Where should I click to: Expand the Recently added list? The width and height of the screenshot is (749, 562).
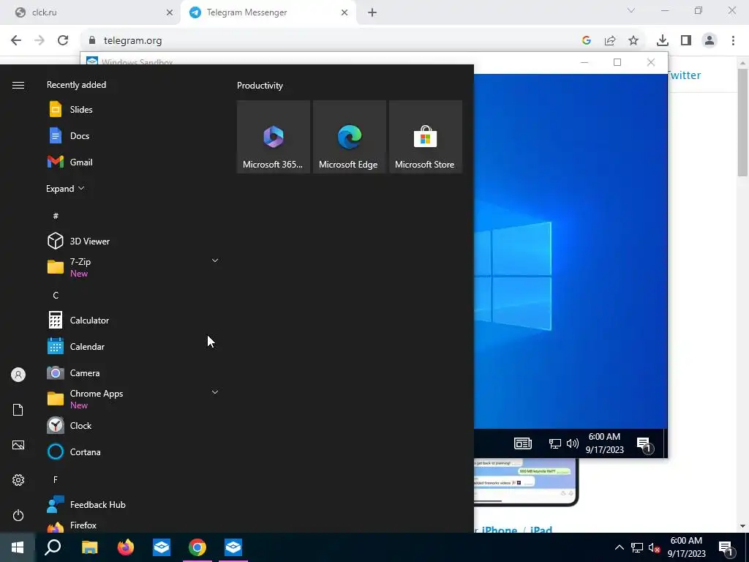(x=65, y=189)
